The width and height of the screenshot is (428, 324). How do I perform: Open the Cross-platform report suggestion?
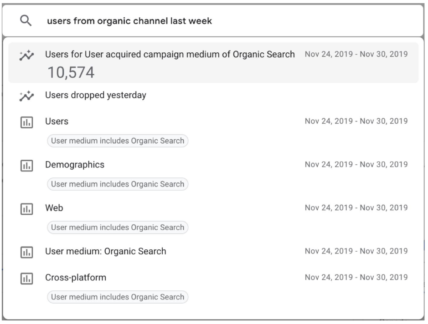tap(76, 278)
